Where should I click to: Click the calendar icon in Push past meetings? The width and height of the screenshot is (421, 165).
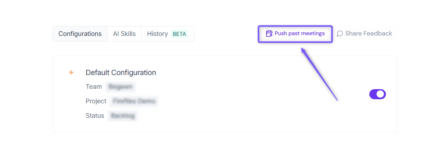269,33
